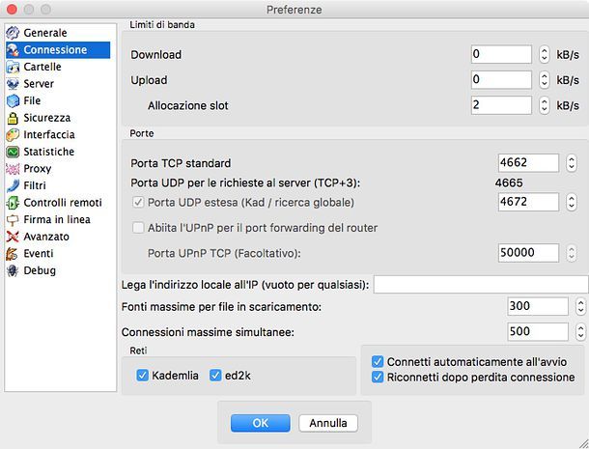
Task: Click the Generale icon in sidebar
Action: tap(13, 33)
